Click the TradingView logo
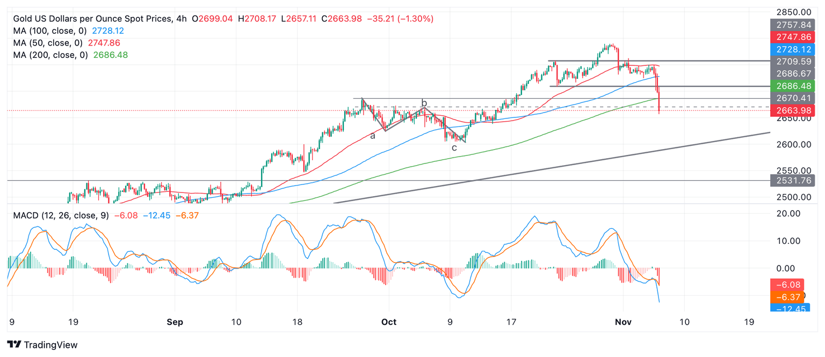Viewport: 825px width, 357px height. (x=42, y=345)
